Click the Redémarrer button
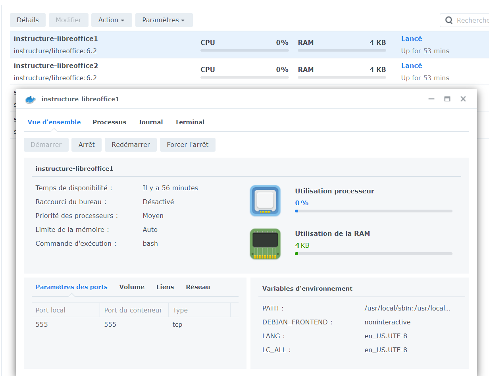The height and width of the screenshot is (376, 489). 131,145
